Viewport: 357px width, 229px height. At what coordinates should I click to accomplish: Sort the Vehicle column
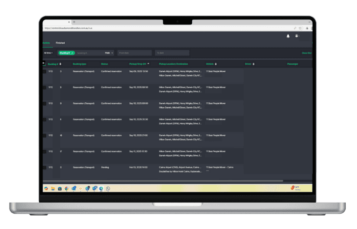point(216,64)
